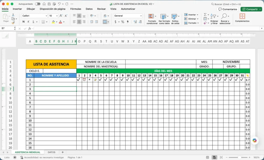
Task: Open the Datos ribbon tab
Action: pos(89,9)
